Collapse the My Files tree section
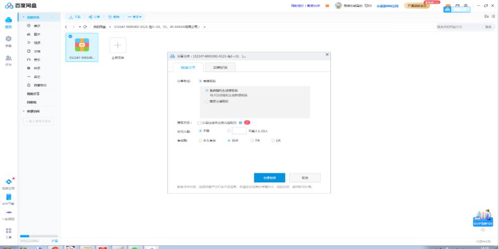This screenshot has width=499, height=249. pos(24,17)
